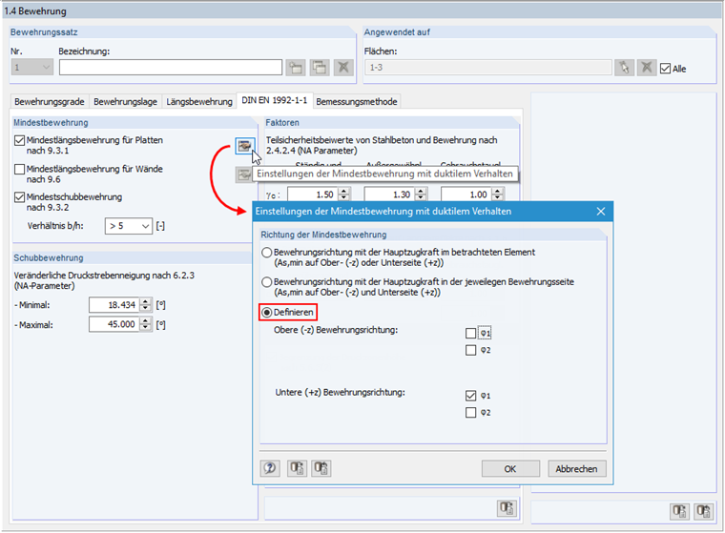The height and width of the screenshot is (533, 725).
Task: Open minimum reinforcement settings icon for Platten
Action: coord(244,146)
